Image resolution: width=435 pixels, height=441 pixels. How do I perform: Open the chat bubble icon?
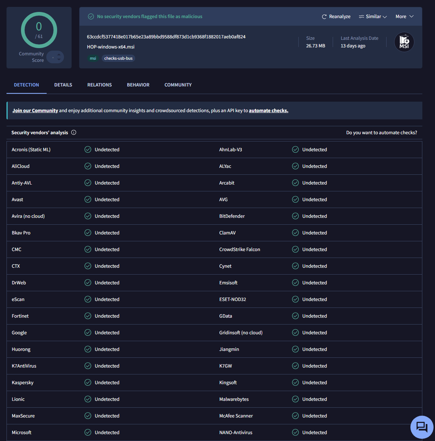422,427
